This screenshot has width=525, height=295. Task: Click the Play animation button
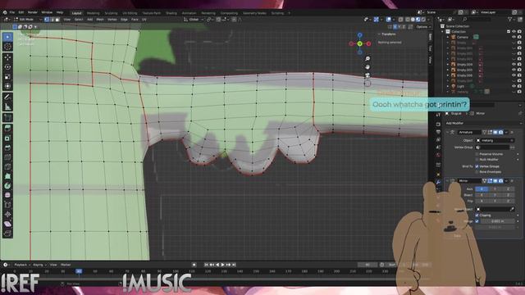222,265
